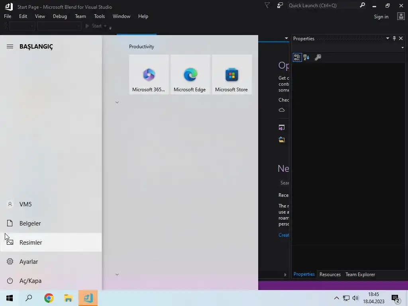This screenshot has width=408, height=306.
Task: Open Ayarlar settings
Action: pyautogui.click(x=51, y=261)
